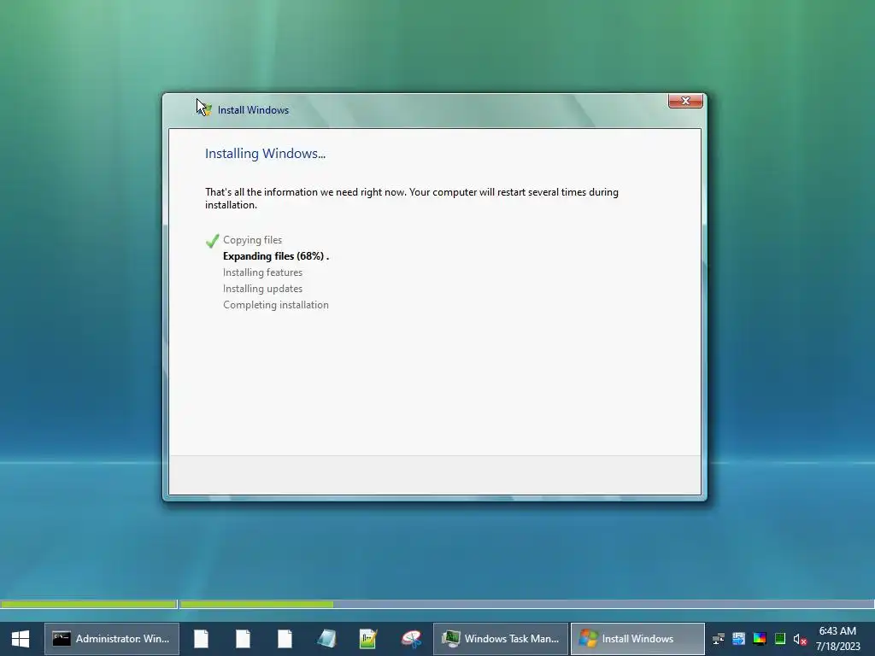875x656 pixels.
Task: Click the first setup progress bar segment
Action: coord(89,604)
